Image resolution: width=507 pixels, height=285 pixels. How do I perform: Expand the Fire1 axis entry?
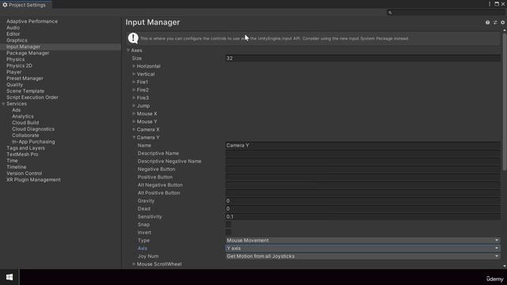(x=134, y=82)
